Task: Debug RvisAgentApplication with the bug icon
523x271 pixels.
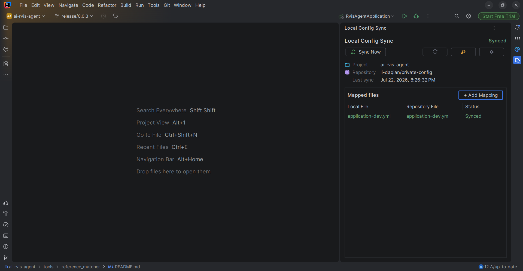Action: (416, 16)
